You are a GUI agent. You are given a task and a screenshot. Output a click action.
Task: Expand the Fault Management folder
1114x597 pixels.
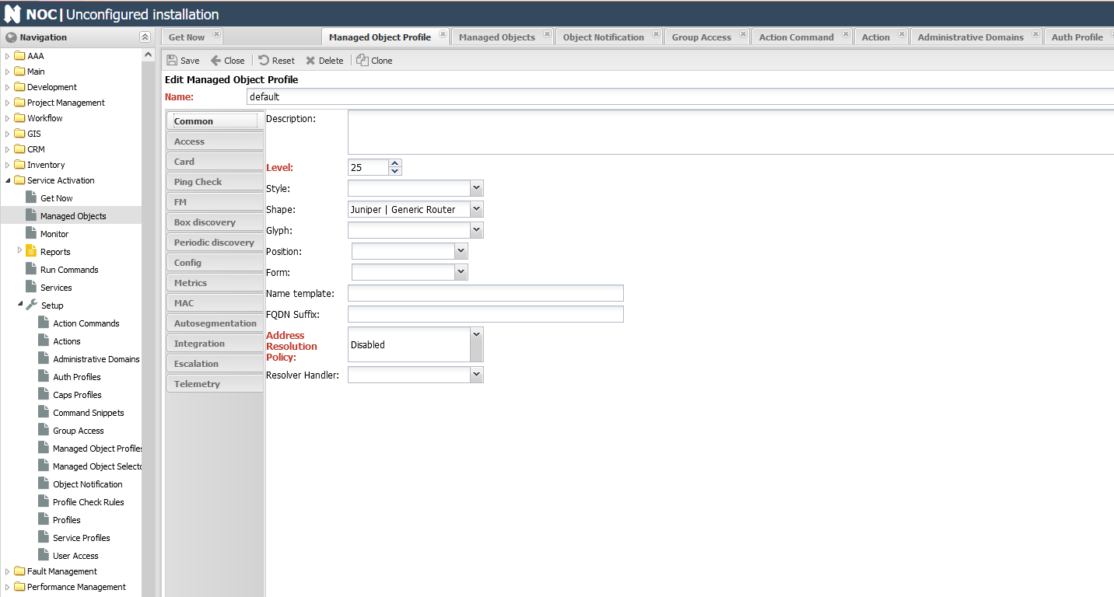coord(8,571)
